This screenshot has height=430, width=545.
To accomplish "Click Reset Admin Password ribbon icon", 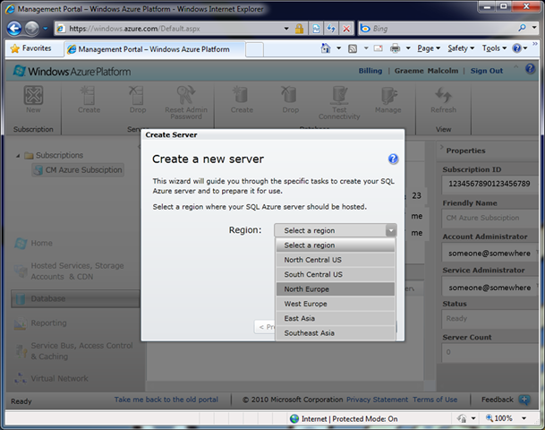I will (x=186, y=95).
